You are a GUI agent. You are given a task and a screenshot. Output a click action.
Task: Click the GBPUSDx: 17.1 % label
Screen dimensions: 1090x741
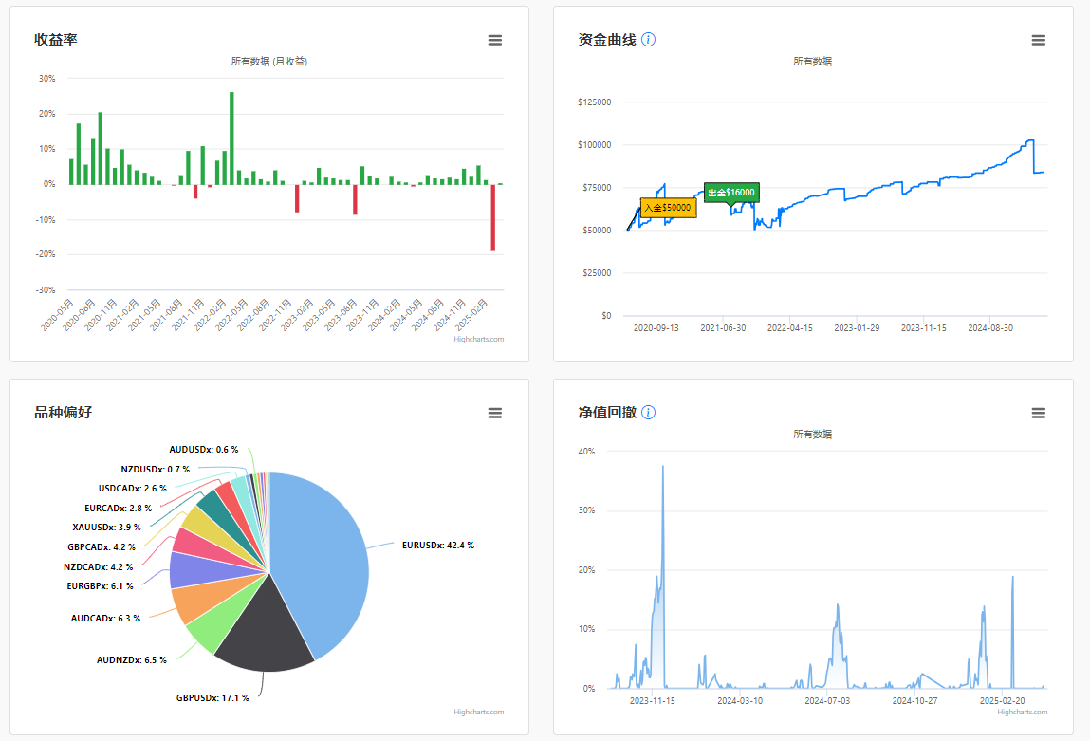(212, 698)
